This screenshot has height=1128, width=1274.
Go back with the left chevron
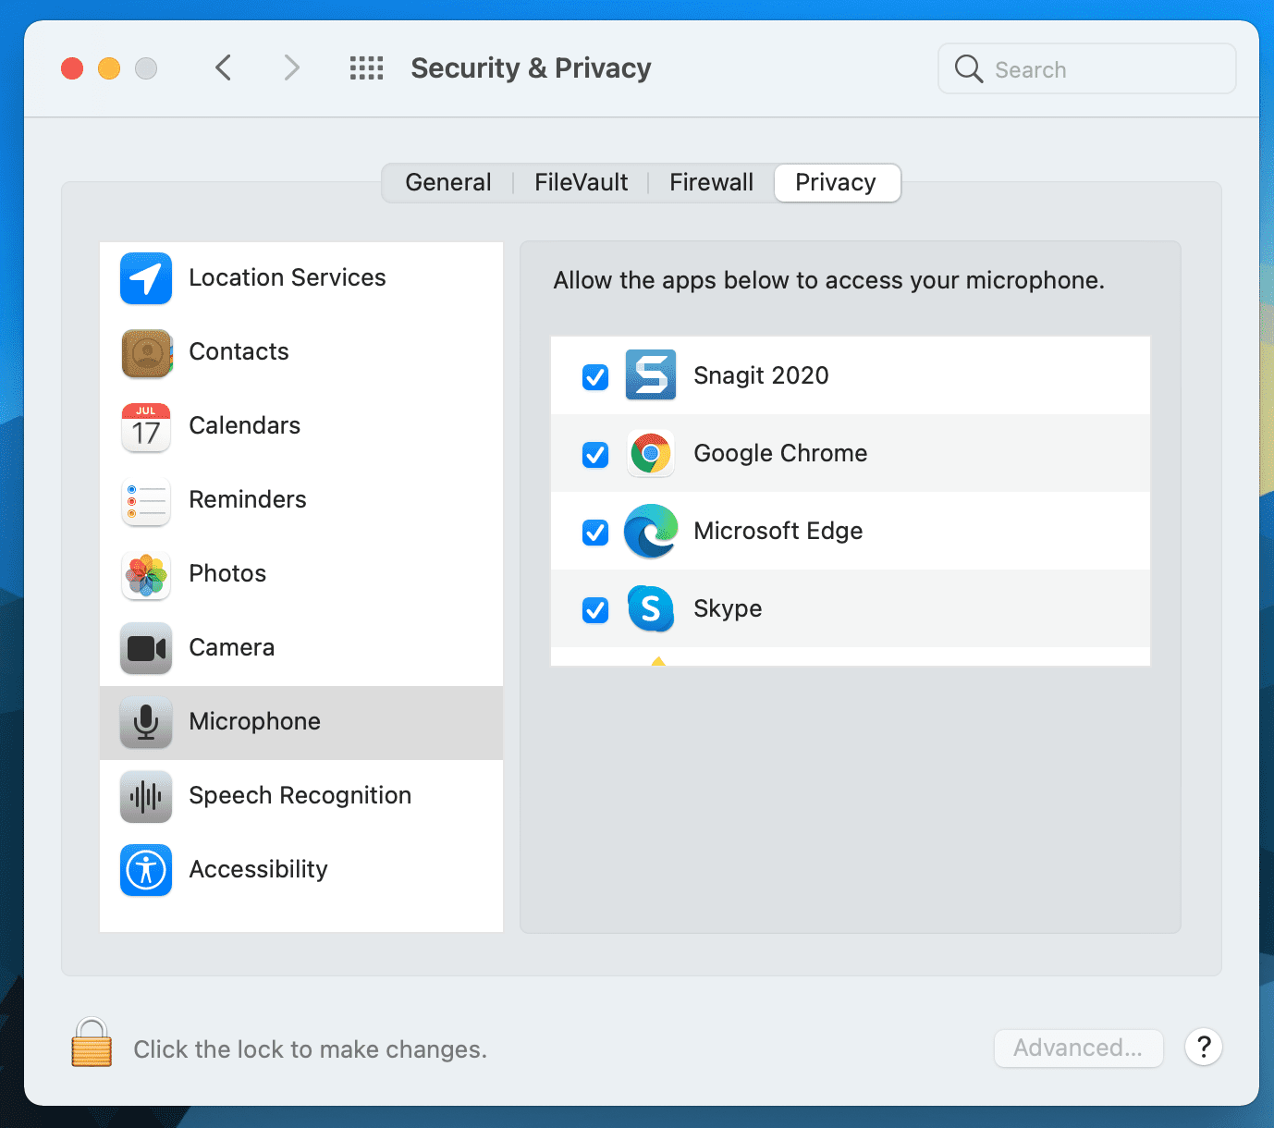223,67
